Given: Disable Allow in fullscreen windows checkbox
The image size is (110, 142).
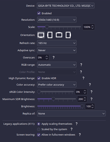Looking at the screenshot, I should 39,135.
